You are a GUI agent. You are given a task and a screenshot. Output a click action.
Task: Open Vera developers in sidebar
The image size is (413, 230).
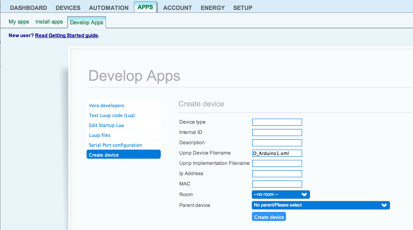coord(107,105)
